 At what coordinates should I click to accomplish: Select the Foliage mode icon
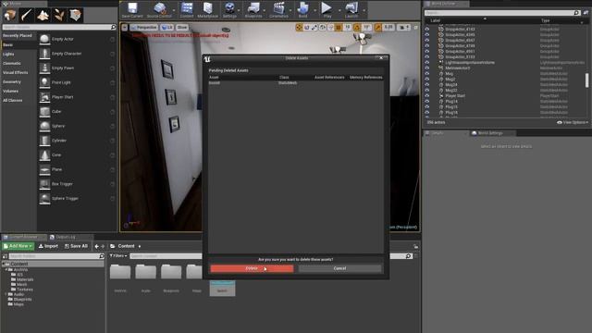click(59, 15)
